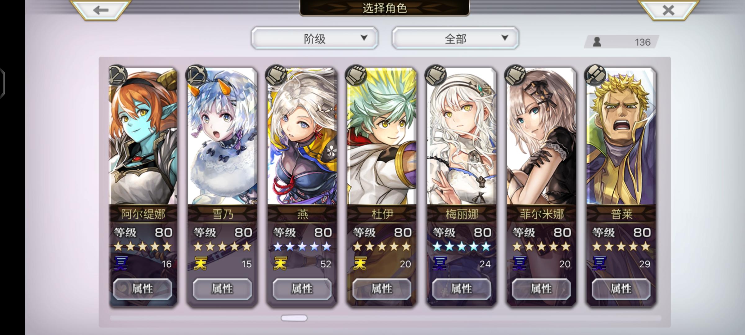Open 属性 for 阿尔缇娜

point(142,289)
